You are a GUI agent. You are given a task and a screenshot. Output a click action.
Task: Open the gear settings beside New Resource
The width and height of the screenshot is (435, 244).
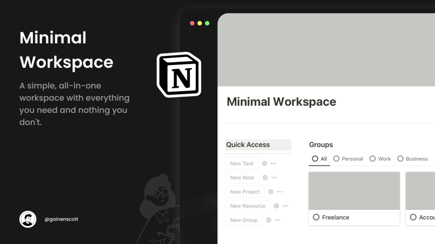(x=276, y=206)
